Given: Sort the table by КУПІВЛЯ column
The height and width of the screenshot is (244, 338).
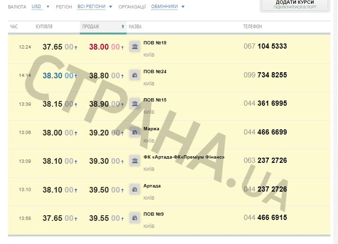Looking at the screenshot, I should 44,26.
